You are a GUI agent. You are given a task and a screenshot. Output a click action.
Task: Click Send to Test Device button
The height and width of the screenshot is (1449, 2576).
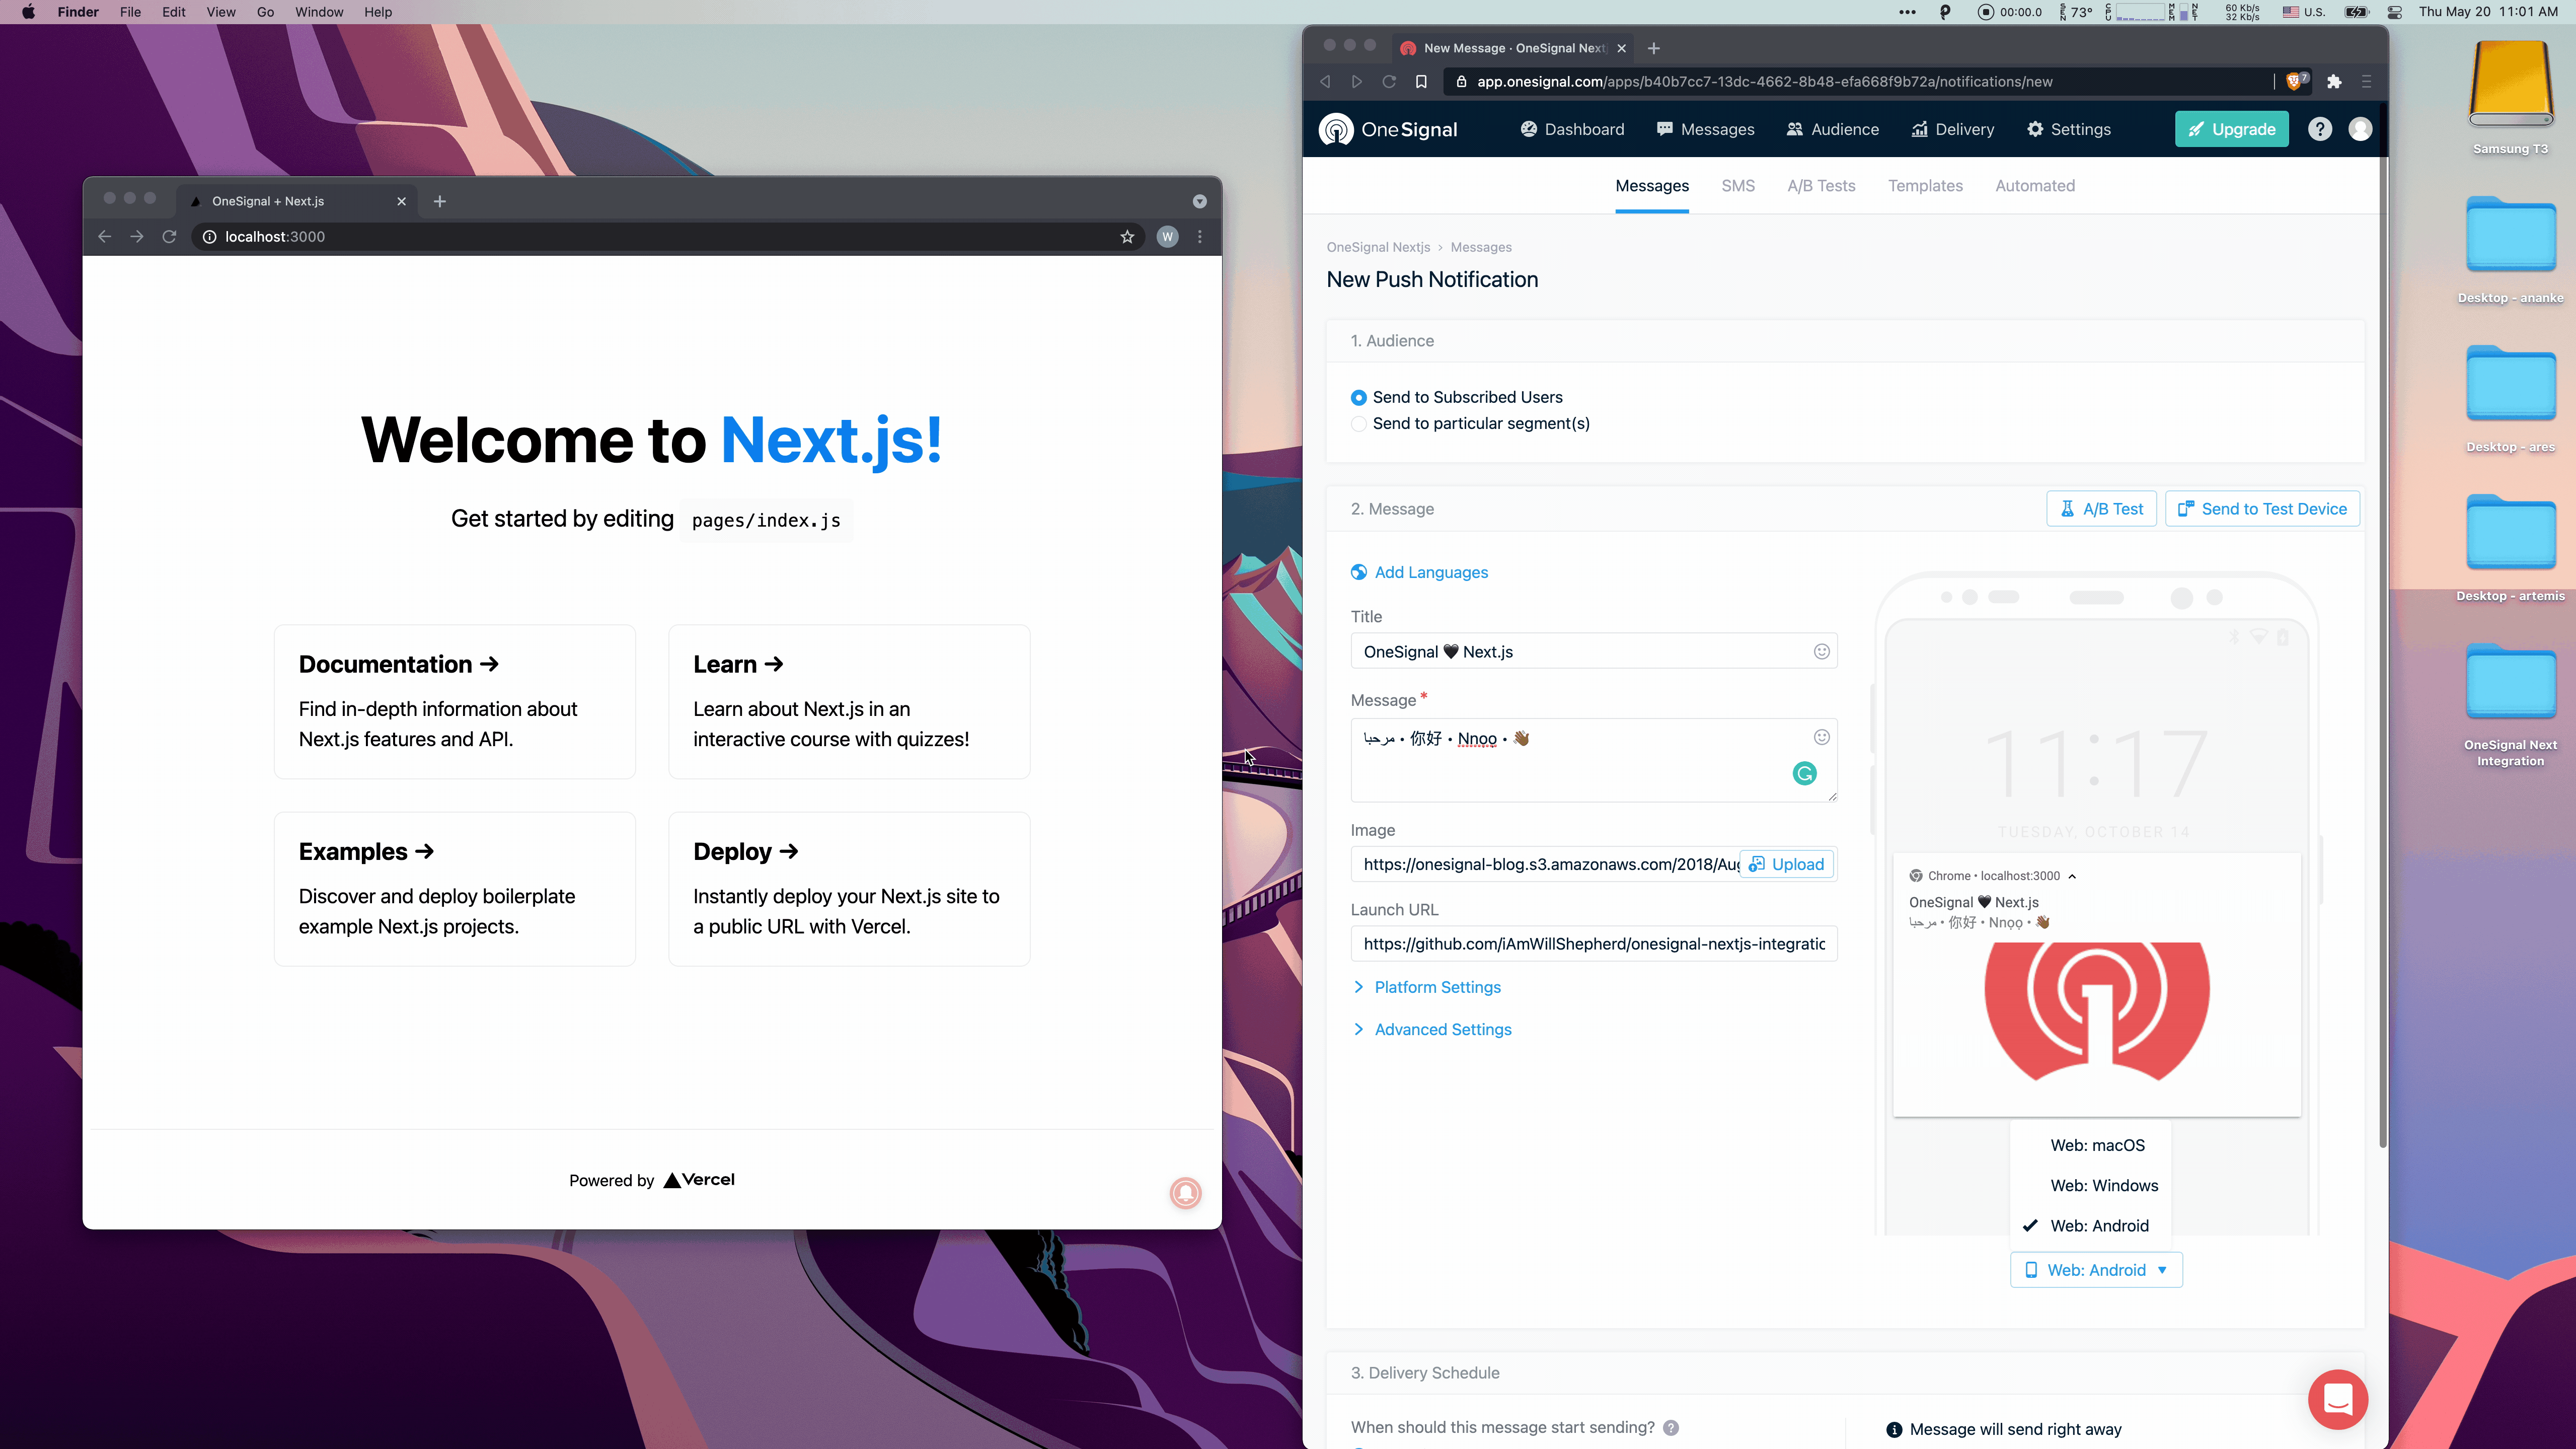(2262, 509)
